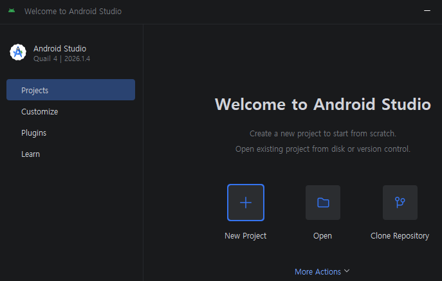442x281 pixels.
Task: Click the Open folder icon
Action: coord(323,203)
